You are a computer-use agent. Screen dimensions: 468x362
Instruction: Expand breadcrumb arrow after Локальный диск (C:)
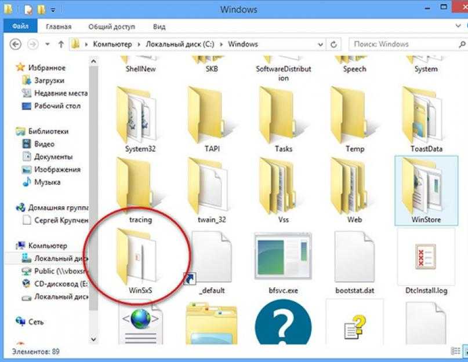pyautogui.click(x=221, y=45)
